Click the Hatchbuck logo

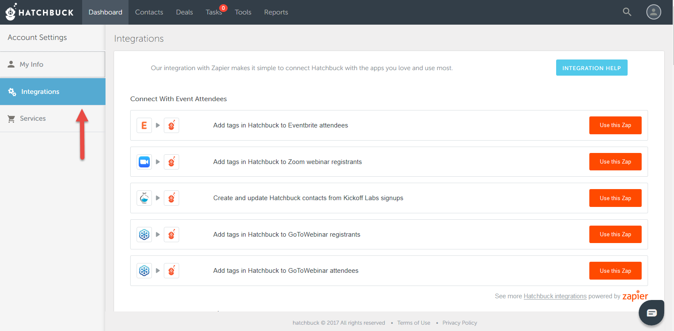coord(40,12)
